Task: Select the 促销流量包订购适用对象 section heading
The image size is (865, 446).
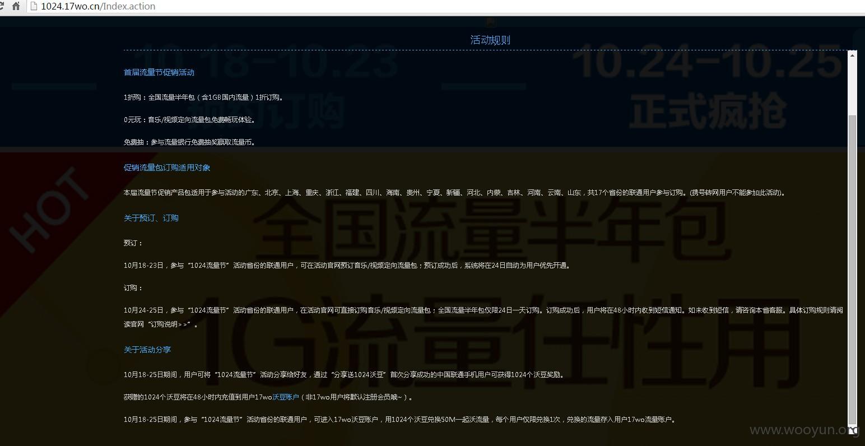Action: click(x=167, y=168)
